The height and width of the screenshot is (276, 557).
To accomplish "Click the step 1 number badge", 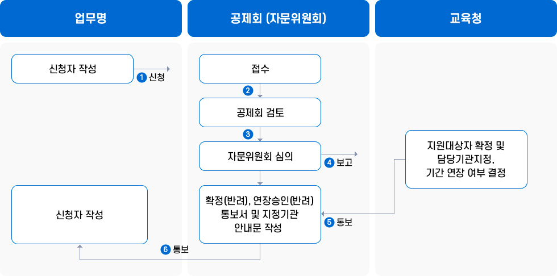I will (x=142, y=78).
